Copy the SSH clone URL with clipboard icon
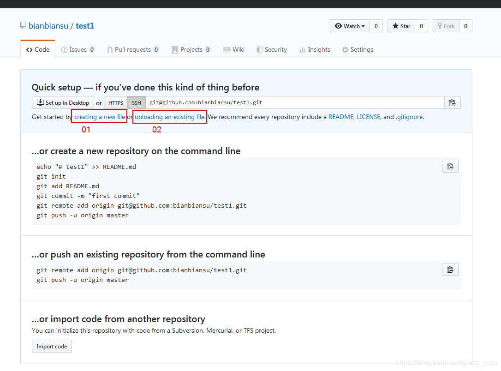501x371 pixels. (452, 102)
